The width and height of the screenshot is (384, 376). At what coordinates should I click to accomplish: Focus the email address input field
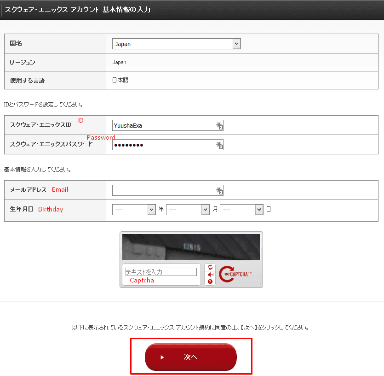click(x=167, y=190)
